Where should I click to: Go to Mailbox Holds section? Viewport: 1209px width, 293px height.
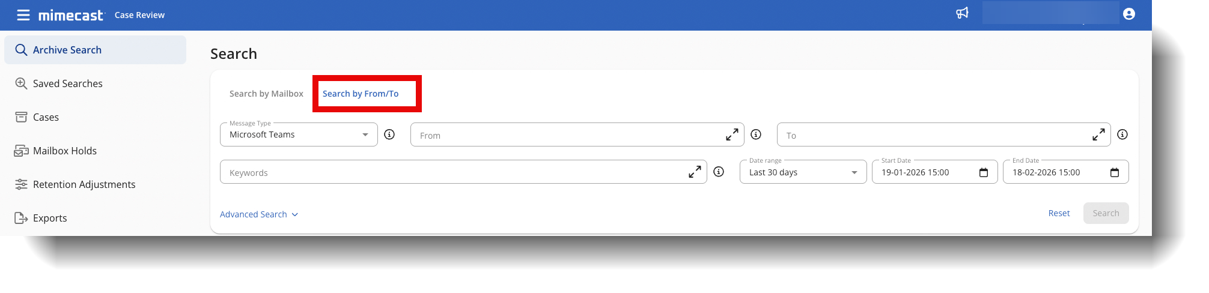point(64,151)
